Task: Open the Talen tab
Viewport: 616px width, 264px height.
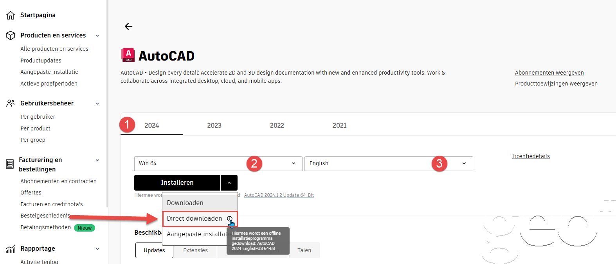Action: pos(304,250)
